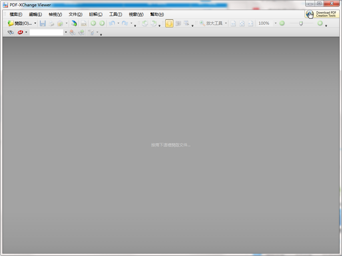Click the 按兩下這裡開啟文件 text area
The height and width of the screenshot is (256, 342).
(x=171, y=145)
